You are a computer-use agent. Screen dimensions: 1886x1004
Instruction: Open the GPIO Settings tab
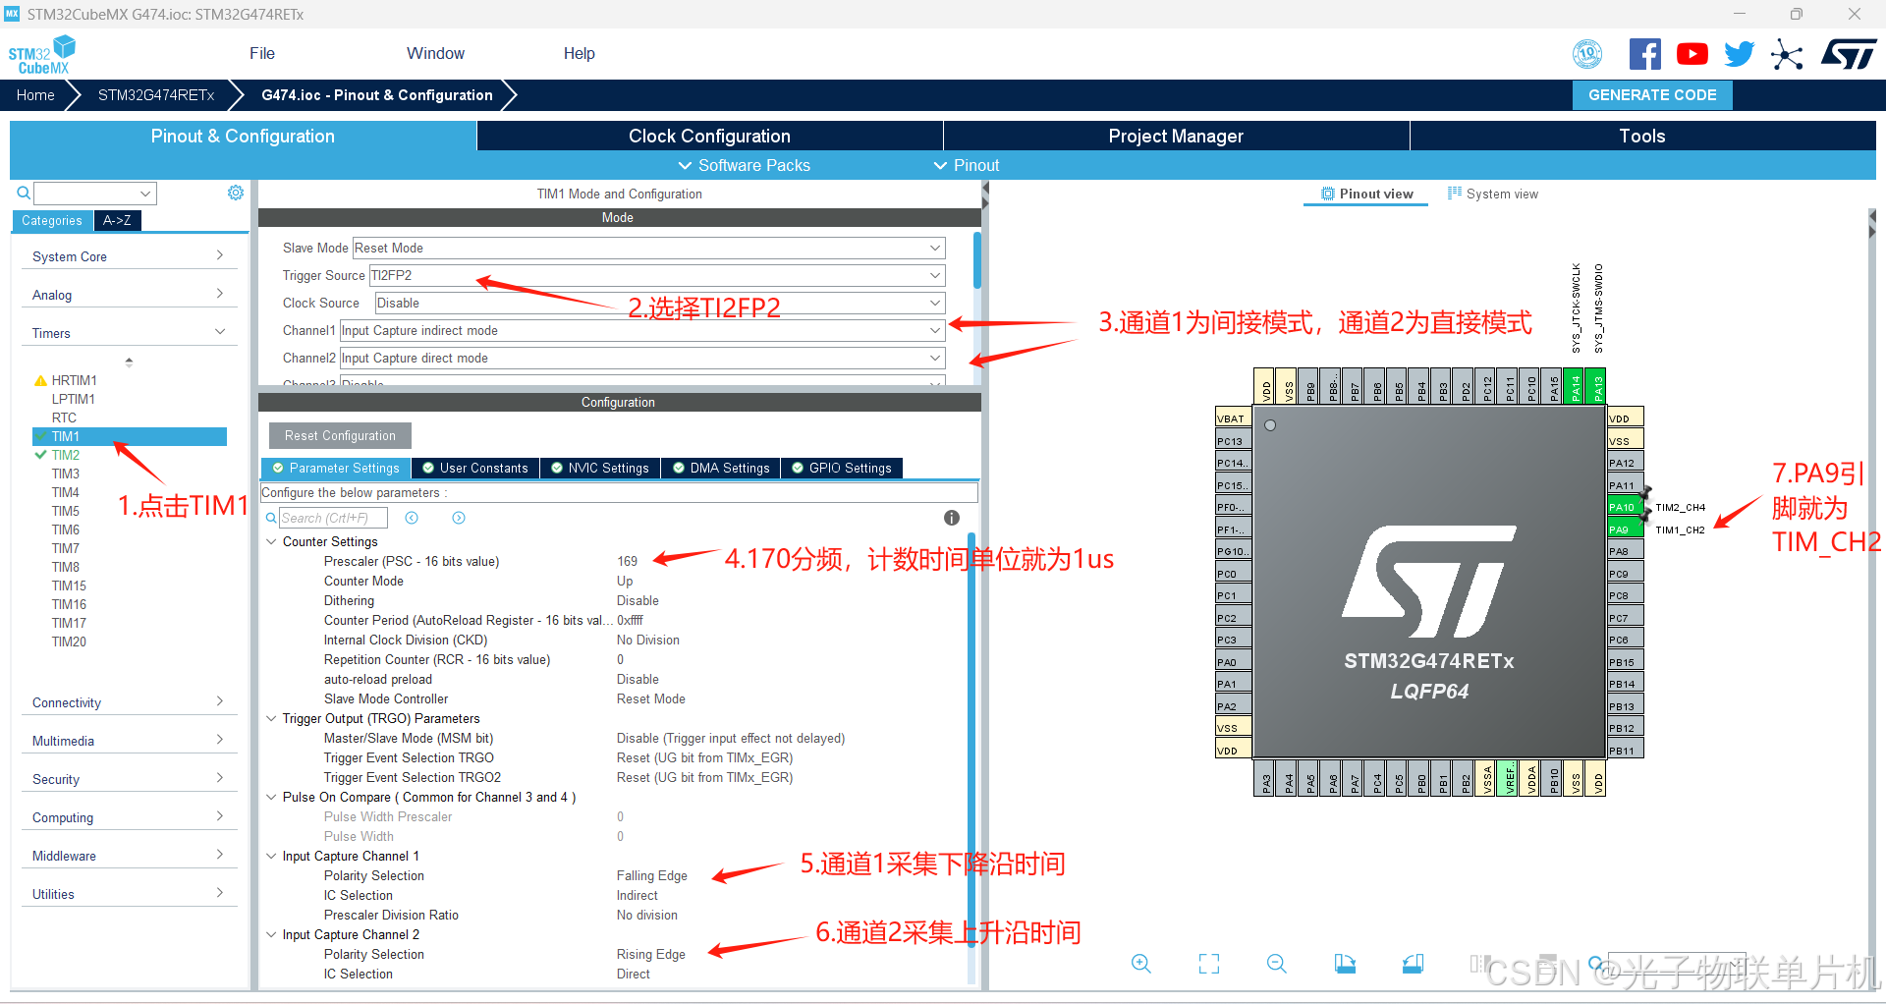point(842,468)
